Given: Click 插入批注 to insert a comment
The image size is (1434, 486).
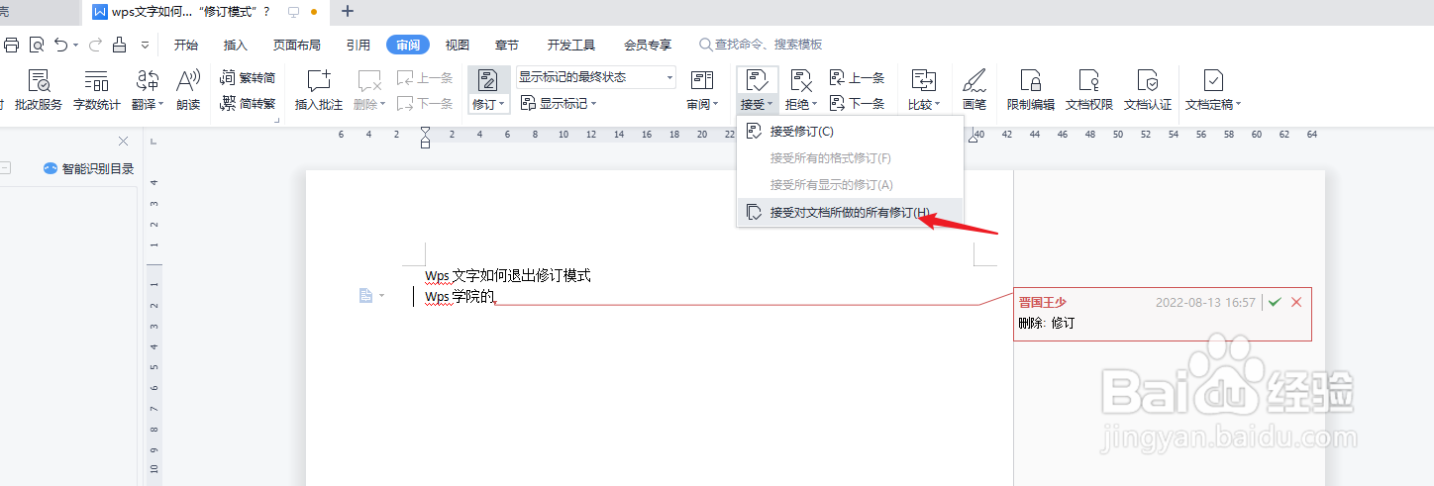Looking at the screenshot, I should point(319,91).
